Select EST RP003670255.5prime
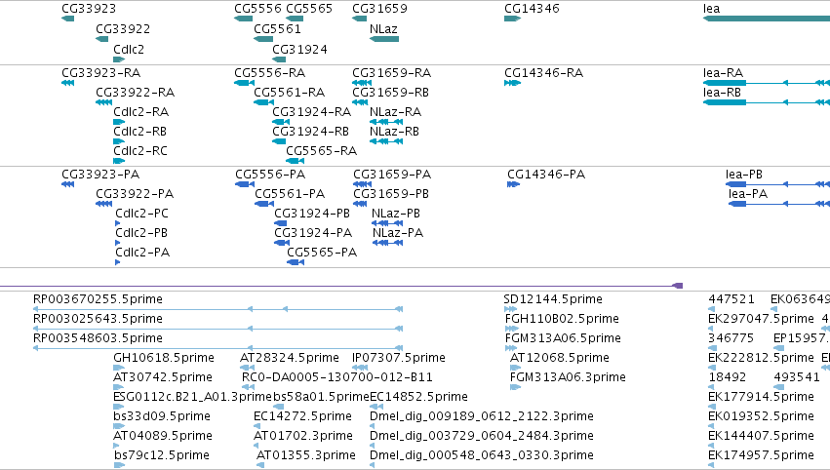This screenshot has height=470, width=830. click(98, 299)
